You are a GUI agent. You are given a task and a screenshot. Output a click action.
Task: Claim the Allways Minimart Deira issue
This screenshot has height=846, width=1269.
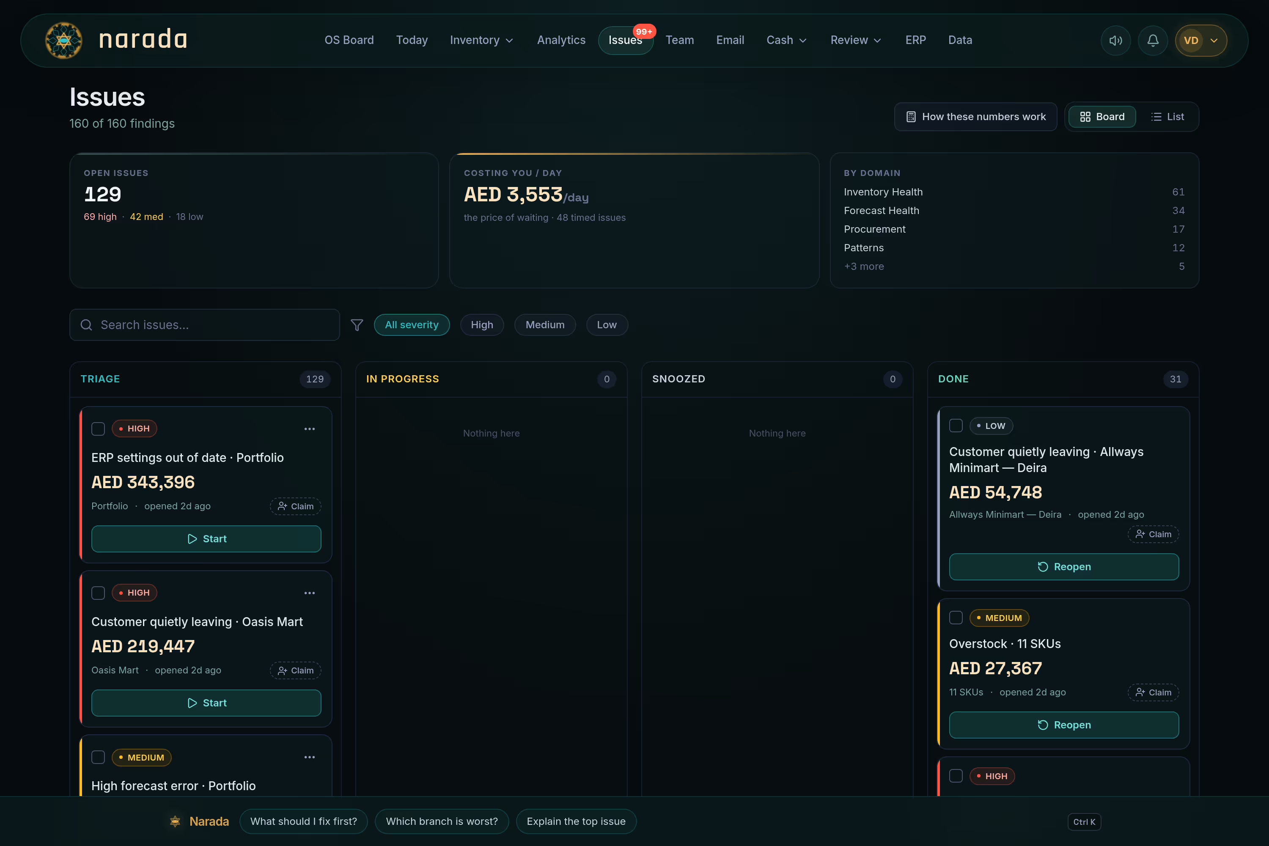[x=1153, y=534]
